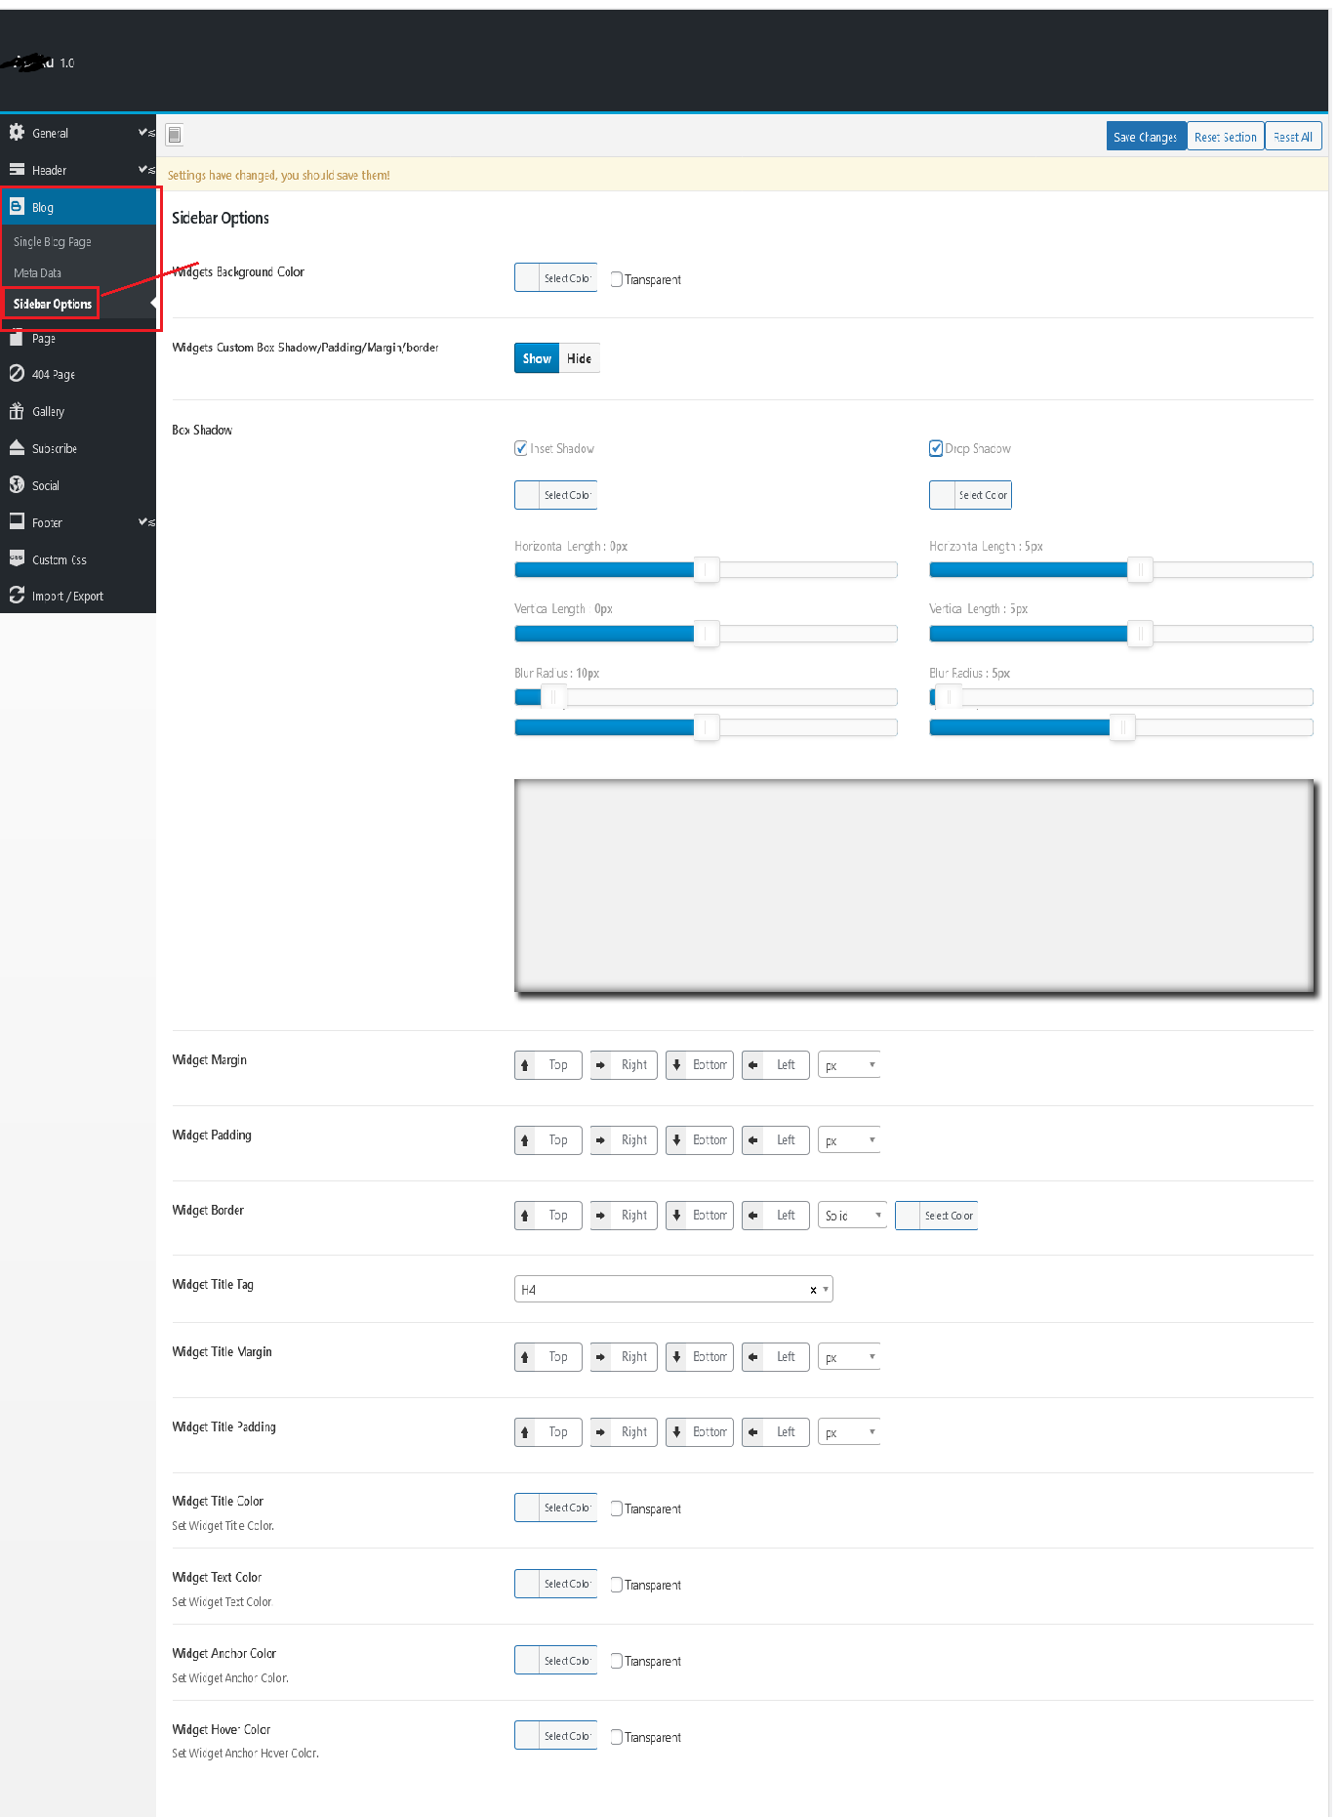The image size is (1338, 1818).
Task: Click Reset All button
Action: coord(1293,137)
